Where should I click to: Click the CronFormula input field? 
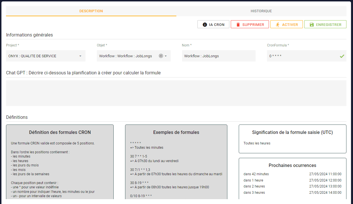(x=307, y=56)
